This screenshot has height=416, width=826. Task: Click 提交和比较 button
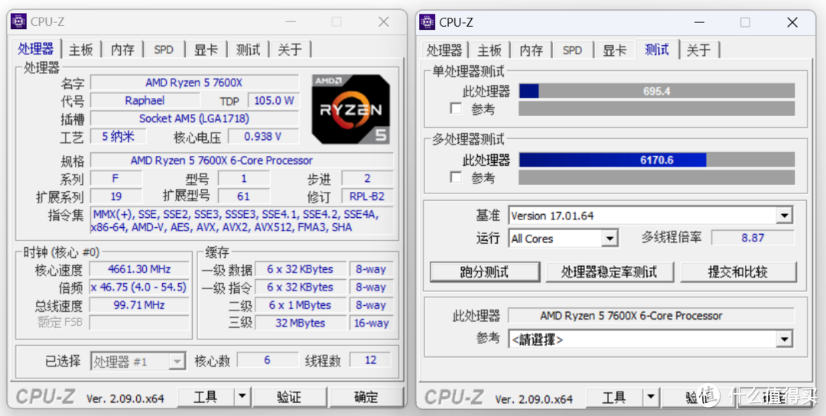[x=738, y=271]
